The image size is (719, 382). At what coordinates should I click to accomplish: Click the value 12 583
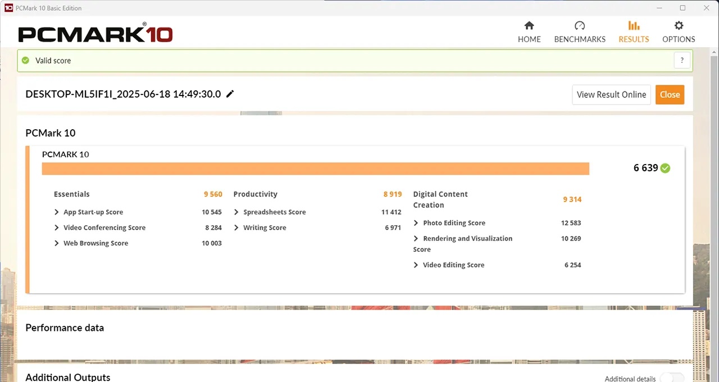(x=571, y=223)
